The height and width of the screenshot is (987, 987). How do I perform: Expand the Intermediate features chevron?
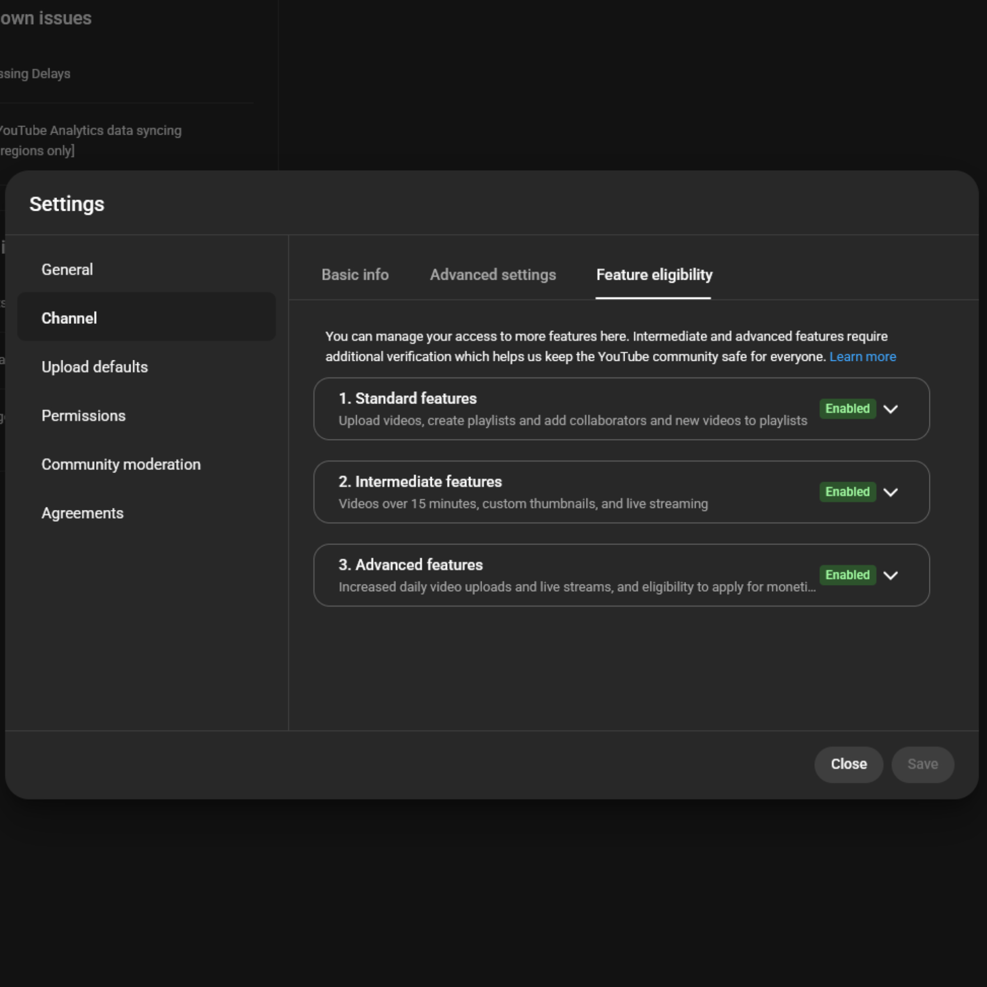pyautogui.click(x=890, y=492)
